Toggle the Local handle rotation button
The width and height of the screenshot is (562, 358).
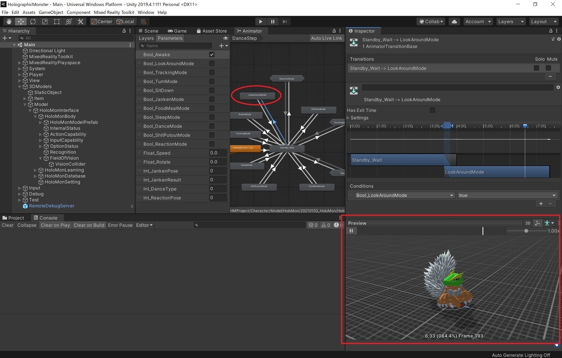125,21
